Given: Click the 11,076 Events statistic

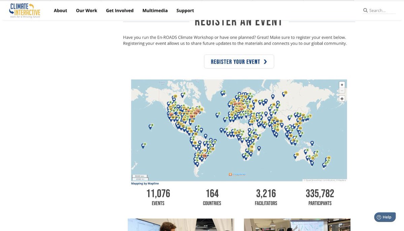Looking at the screenshot, I should tap(158, 197).
